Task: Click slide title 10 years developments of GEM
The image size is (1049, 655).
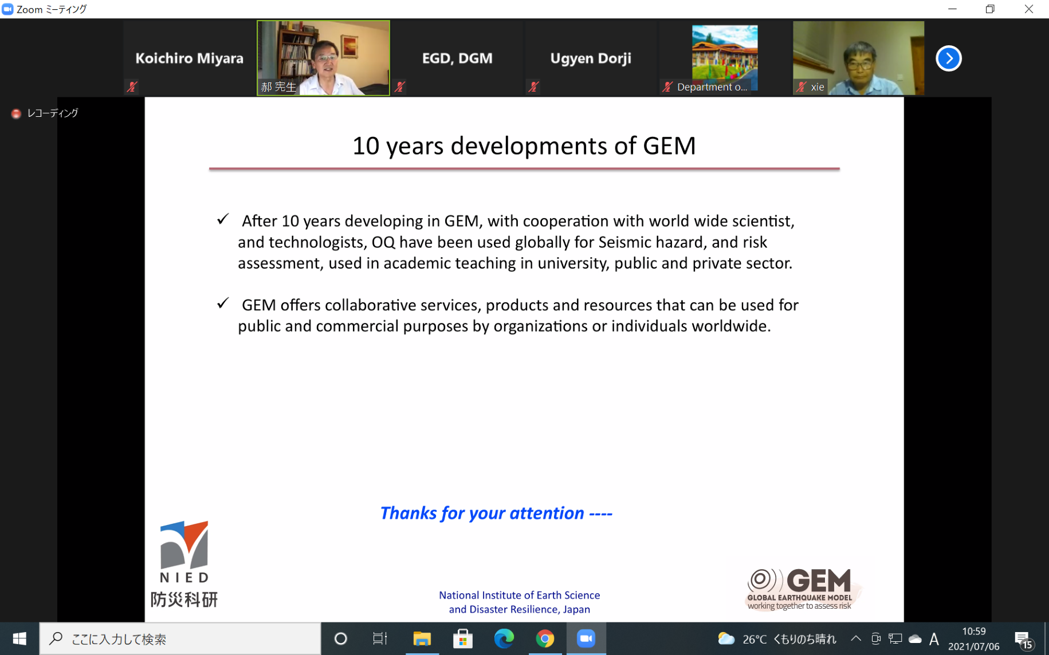Action: pos(524,146)
